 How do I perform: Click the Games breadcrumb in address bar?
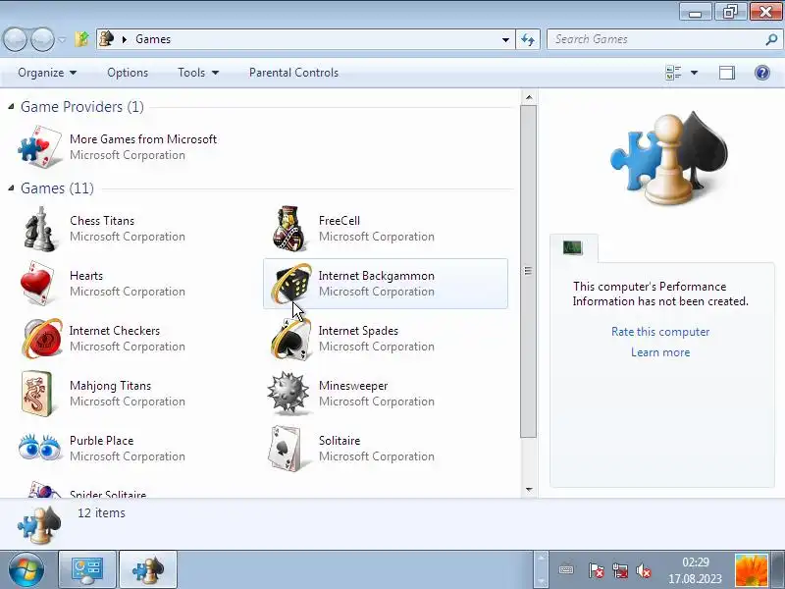coord(153,39)
